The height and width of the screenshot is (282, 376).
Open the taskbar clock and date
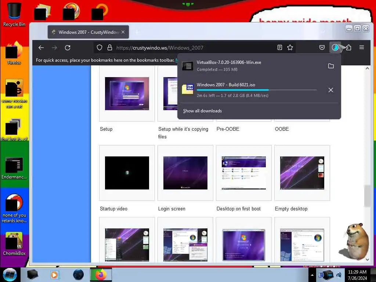click(x=357, y=275)
